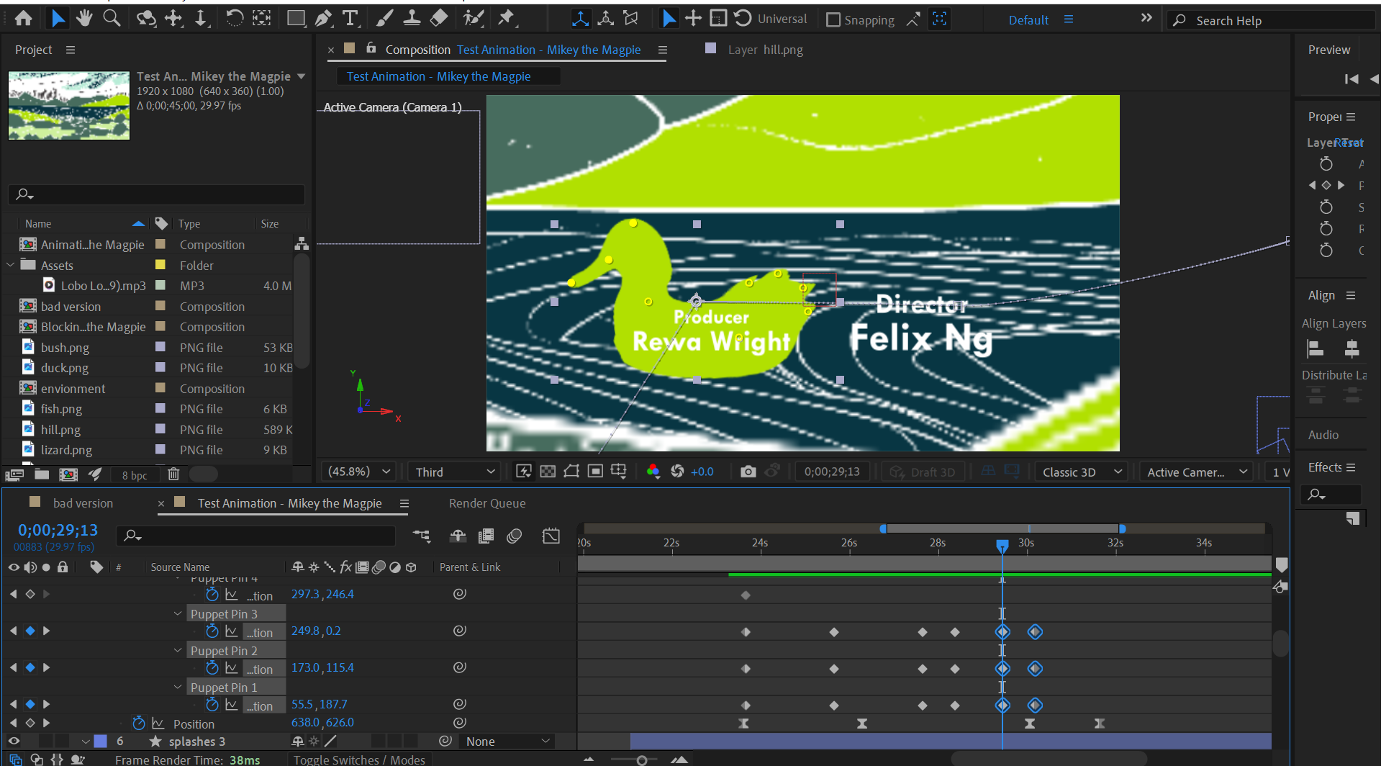Select the Roto Brush tool
1381x766 pixels.
click(x=473, y=19)
